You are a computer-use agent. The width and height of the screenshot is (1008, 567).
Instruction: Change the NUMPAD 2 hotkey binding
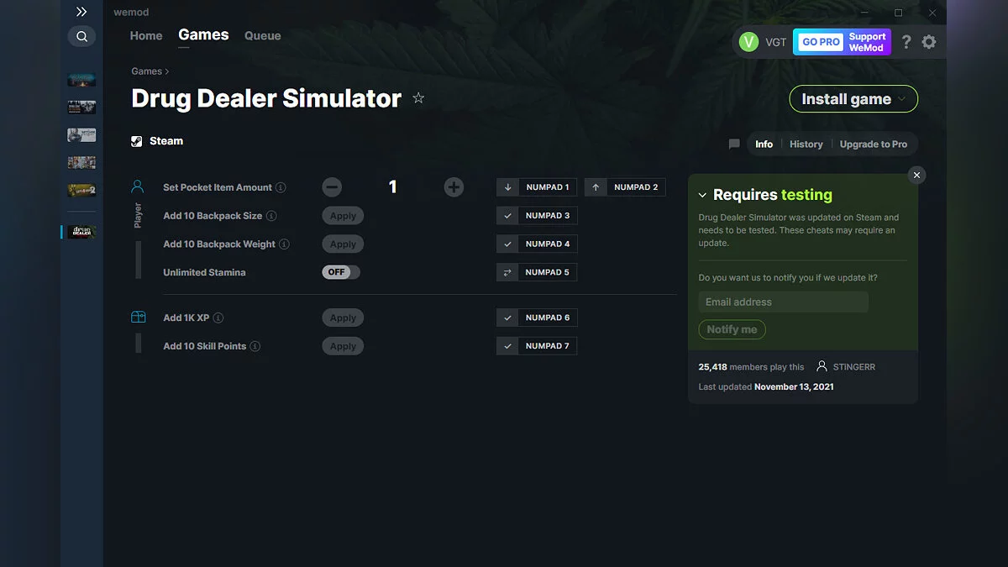point(636,187)
